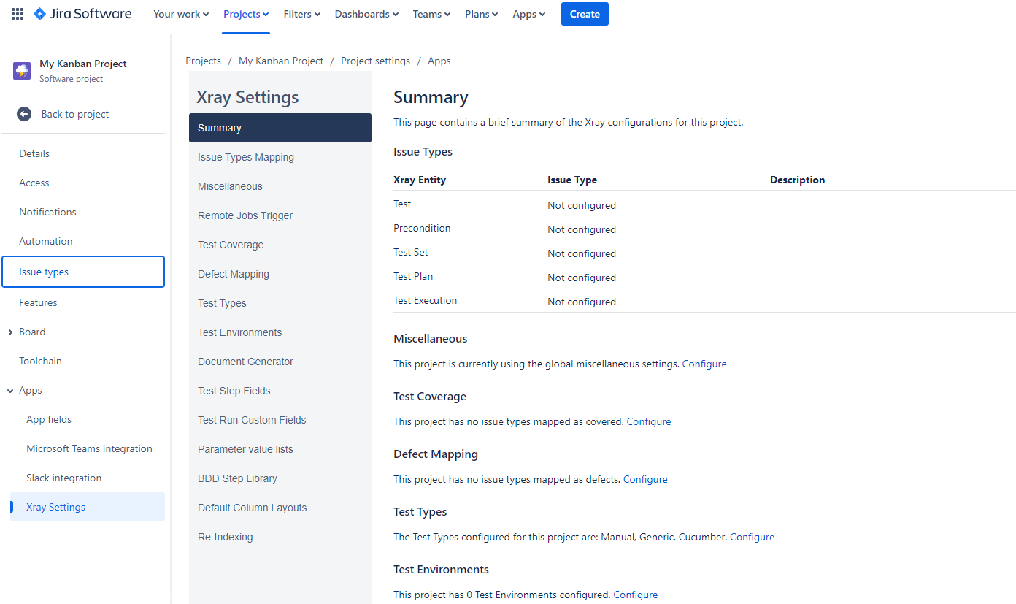
Task: Open Automation in project sidebar
Action: (83, 241)
